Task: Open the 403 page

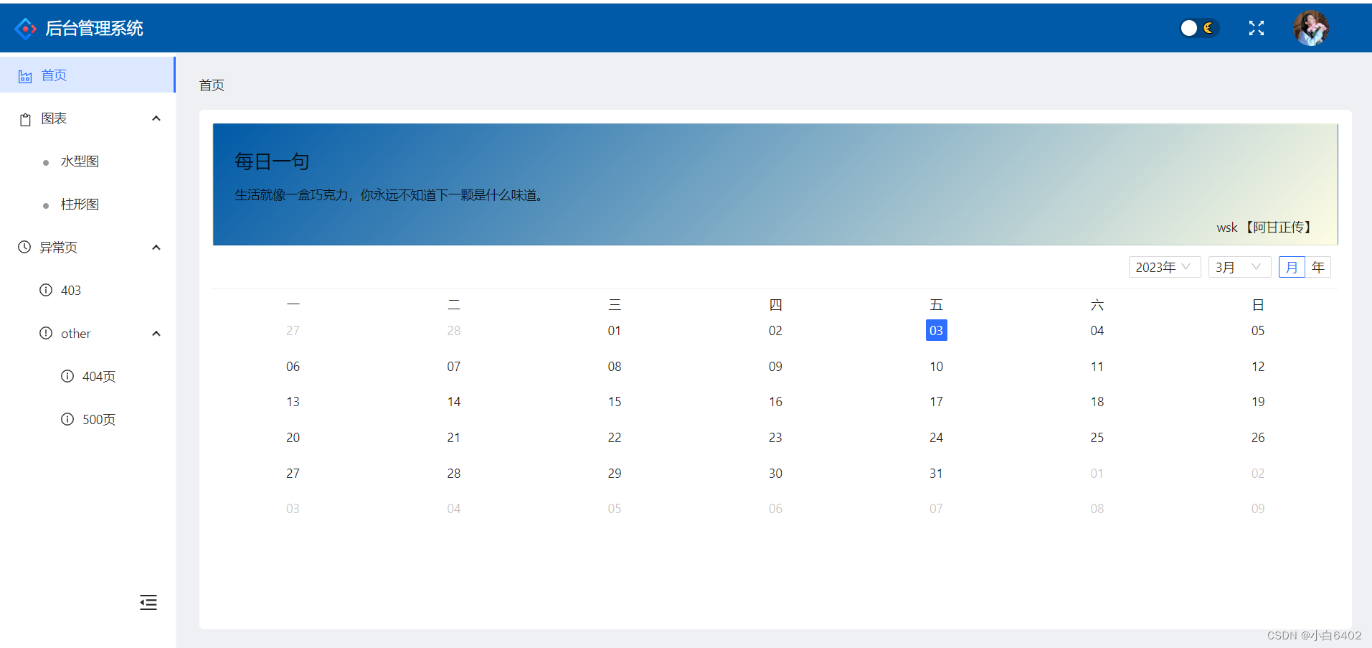Action: (71, 291)
